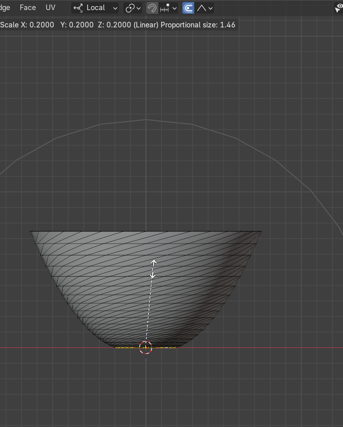
Task: Click the Proportional size: 1.46 text
Action: [x=198, y=25]
